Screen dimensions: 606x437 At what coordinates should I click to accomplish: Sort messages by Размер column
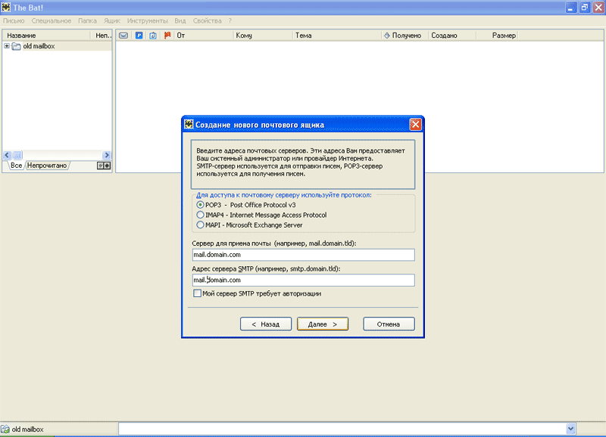coord(498,36)
